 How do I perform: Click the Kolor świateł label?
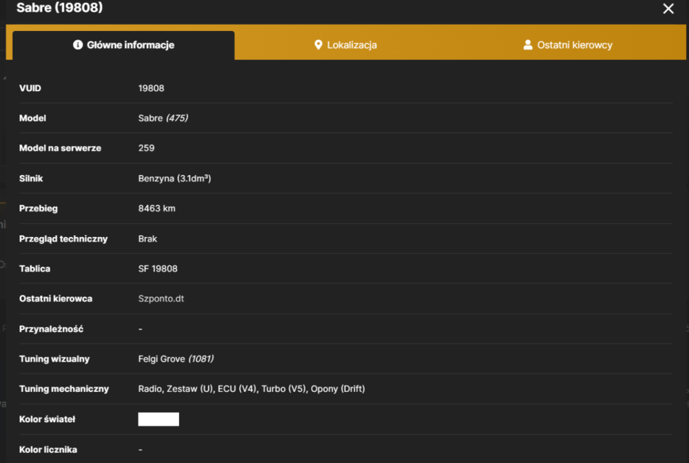tap(47, 419)
